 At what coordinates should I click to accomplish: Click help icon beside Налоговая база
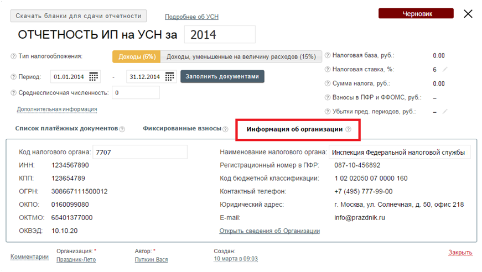327,55
